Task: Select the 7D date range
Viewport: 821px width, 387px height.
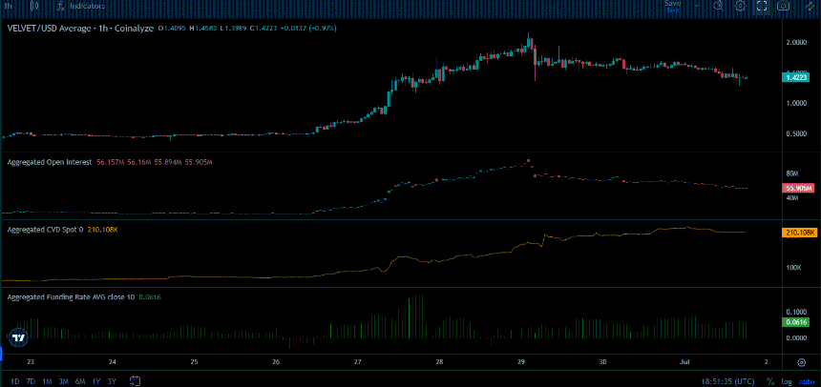Action: [31, 381]
